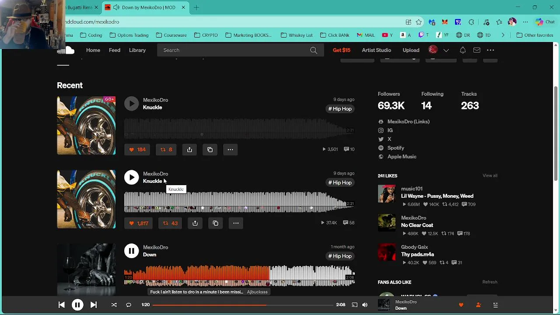The height and width of the screenshot is (315, 560).
Task: Open more options for first Knuckle track
Action: pyautogui.click(x=230, y=150)
